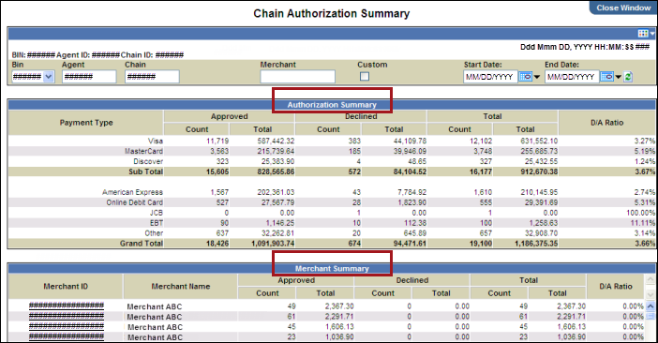Image resolution: width=658 pixels, height=343 pixels.
Task: Expand the Start Date dropdown arrow
Action: [537, 77]
